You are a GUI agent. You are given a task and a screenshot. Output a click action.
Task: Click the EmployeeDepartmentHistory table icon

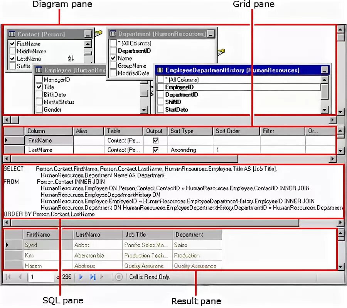click(160, 70)
